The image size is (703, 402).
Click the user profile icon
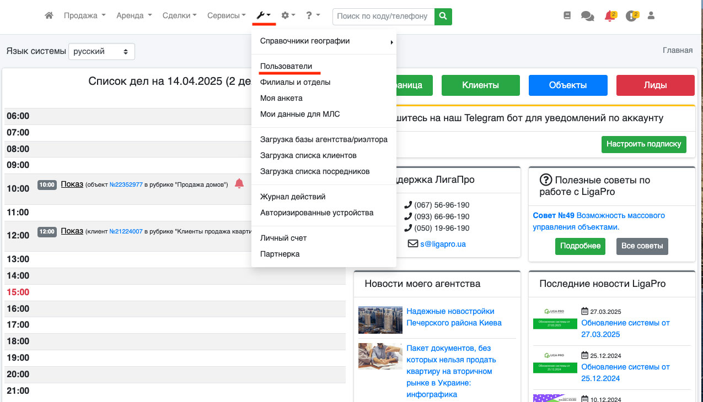coord(651,16)
